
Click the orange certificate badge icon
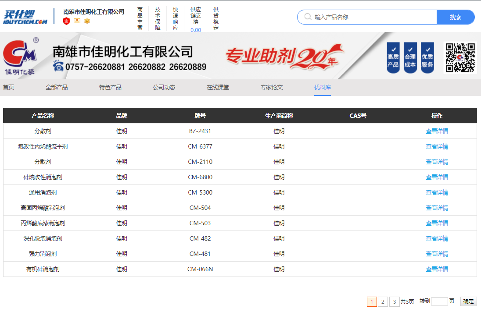pos(77,21)
